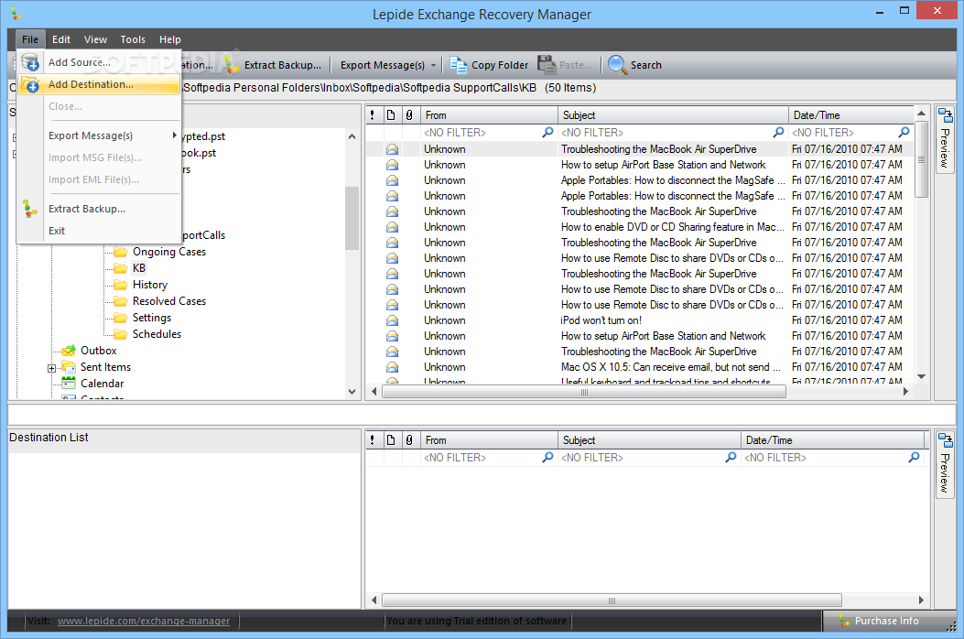Click Date/Time filter search icon in source list
Image resolution: width=964 pixels, height=639 pixels.
904,132
